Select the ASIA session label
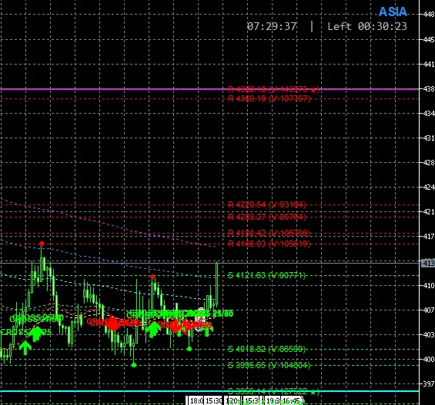 pyautogui.click(x=393, y=12)
